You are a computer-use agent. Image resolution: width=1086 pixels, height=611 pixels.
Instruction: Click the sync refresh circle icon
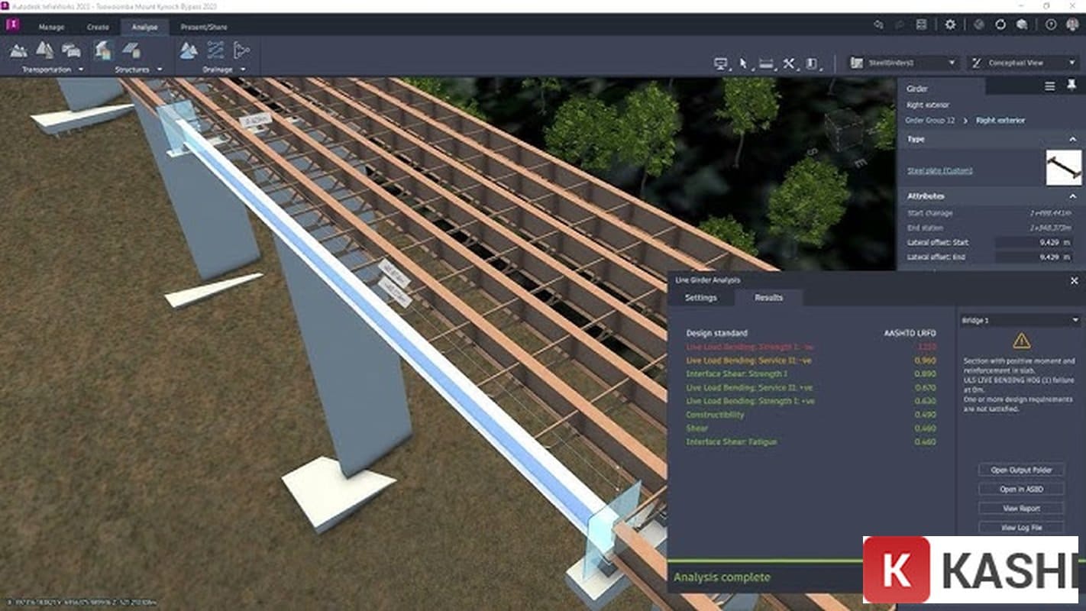coord(1000,24)
